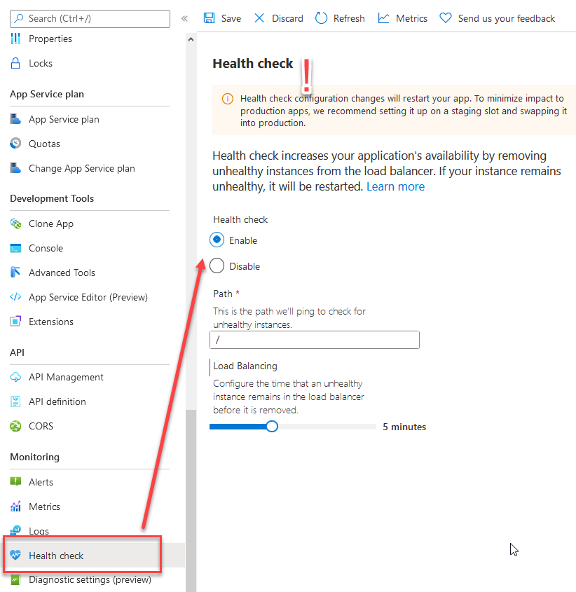
Task: Click inside the Path input field
Action: pyautogui.click(x=314, y=340)
